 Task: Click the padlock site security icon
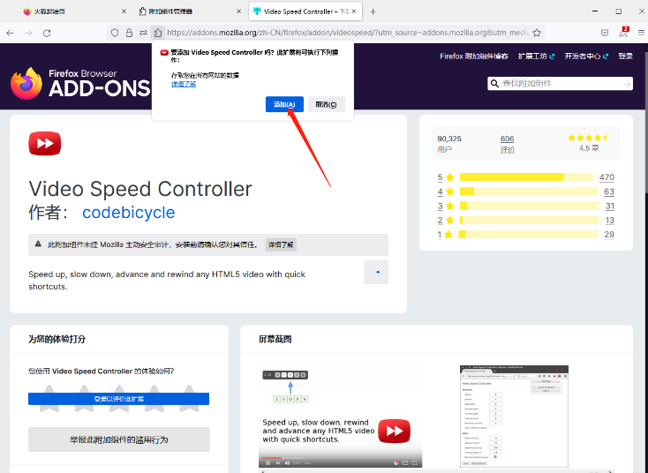pyautogui.click(x=130, y=33)
